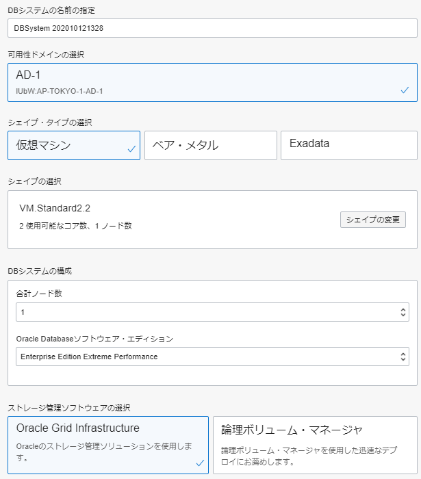421x479 pixels.
Task: Click the '可用性ドメインの選択' label
Action: (46, 55)
